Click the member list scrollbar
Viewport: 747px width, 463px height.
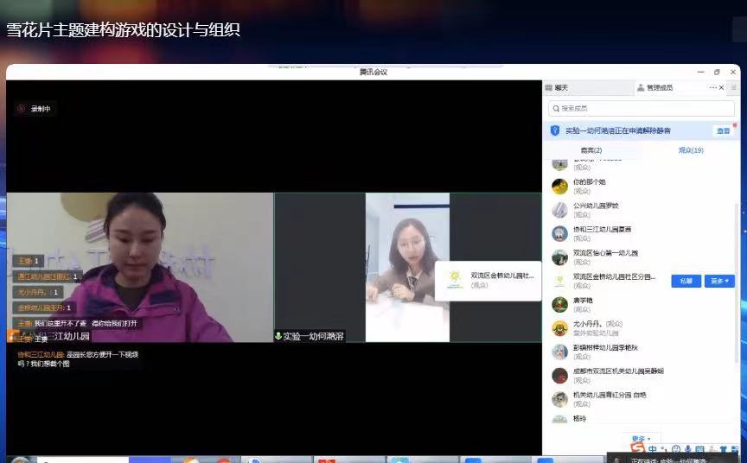tap(737, 259)
